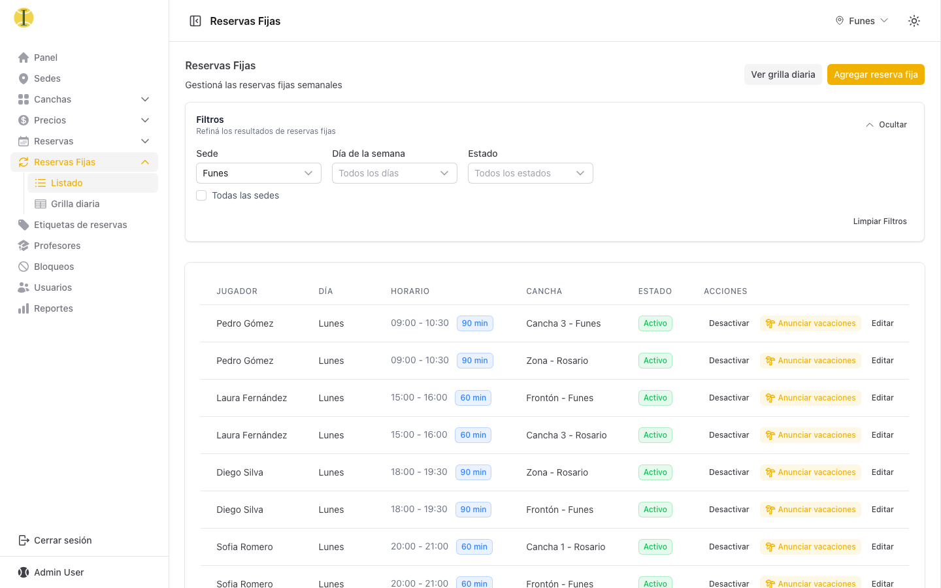Navigate to Etiquetas de reservas
This screenshot has width=941, height=588.
tap(84, 225)
